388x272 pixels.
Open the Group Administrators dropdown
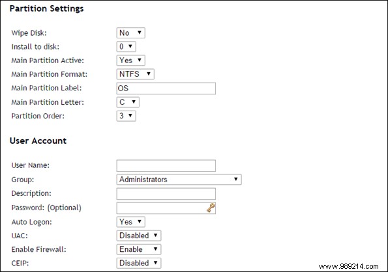click(179, 180)
